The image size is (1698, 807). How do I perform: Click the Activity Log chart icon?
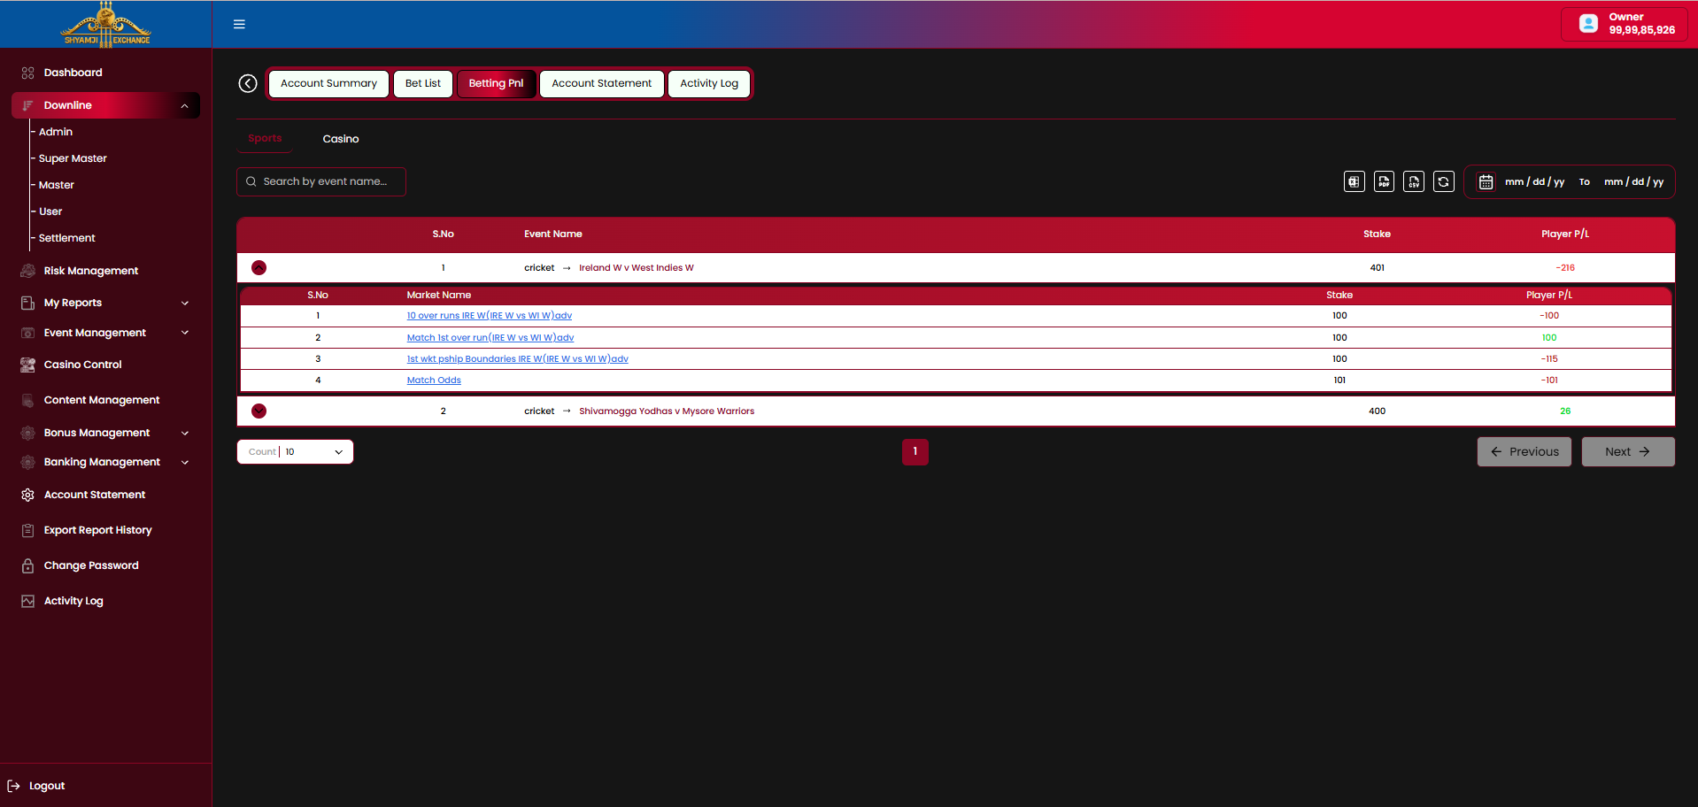tap(27, 601)
